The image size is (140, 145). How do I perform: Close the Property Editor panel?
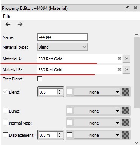coord(135,8)
